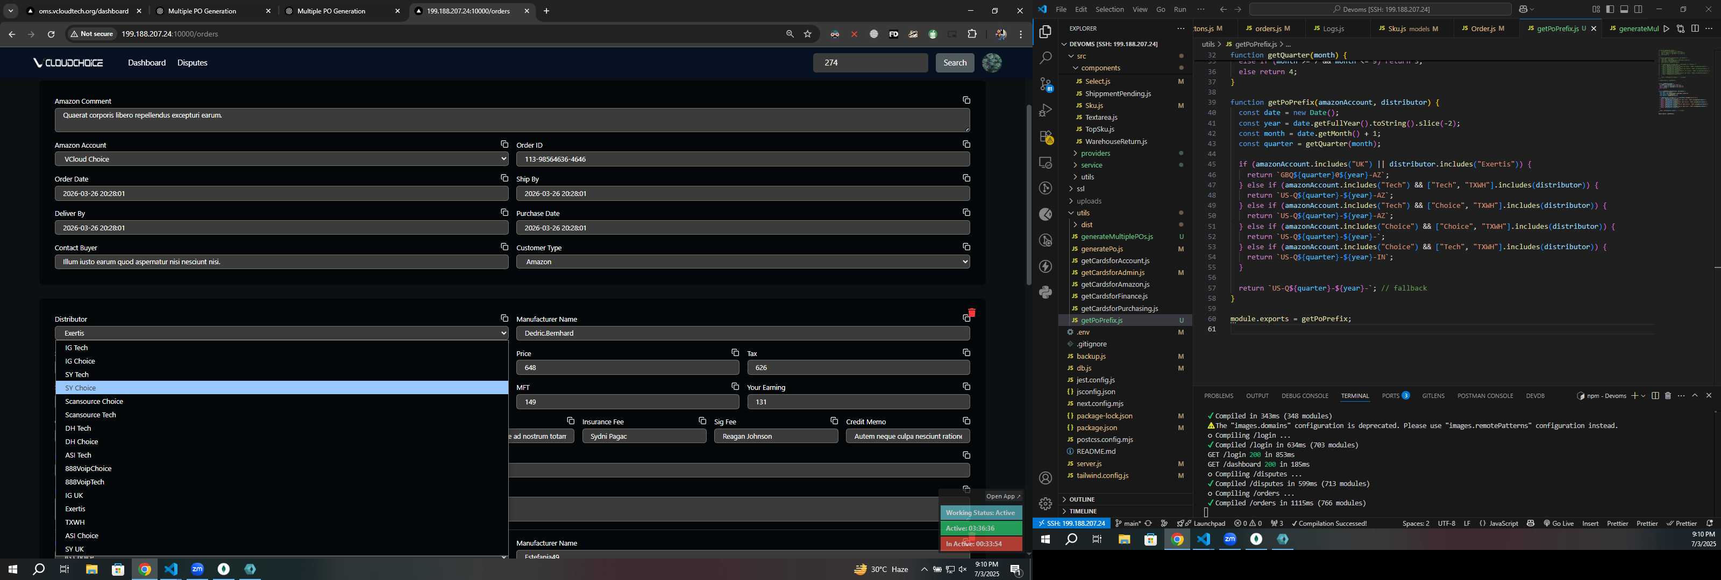The height and width of the screenshot is (580, 1721).
Task: Go to Disputes in CloudChoice nav
Action: click(x=193, y=63)
